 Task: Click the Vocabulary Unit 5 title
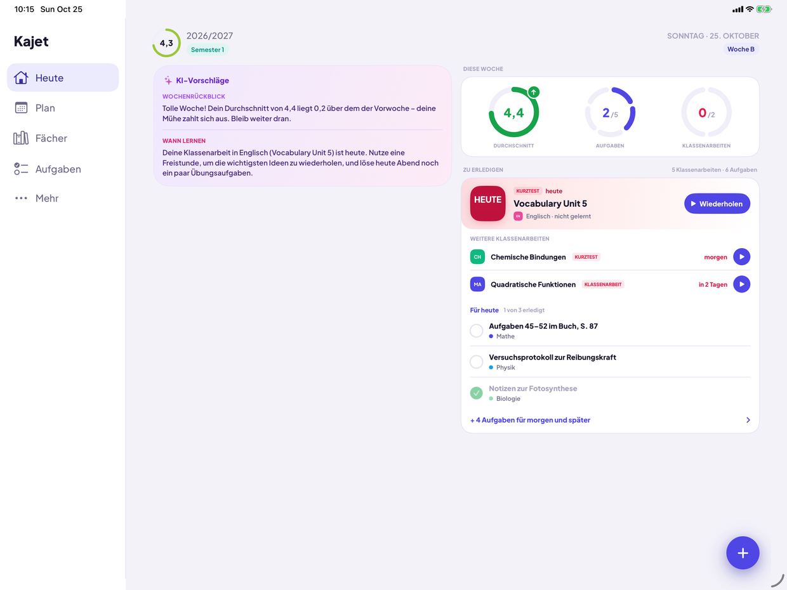pos(550,204)
